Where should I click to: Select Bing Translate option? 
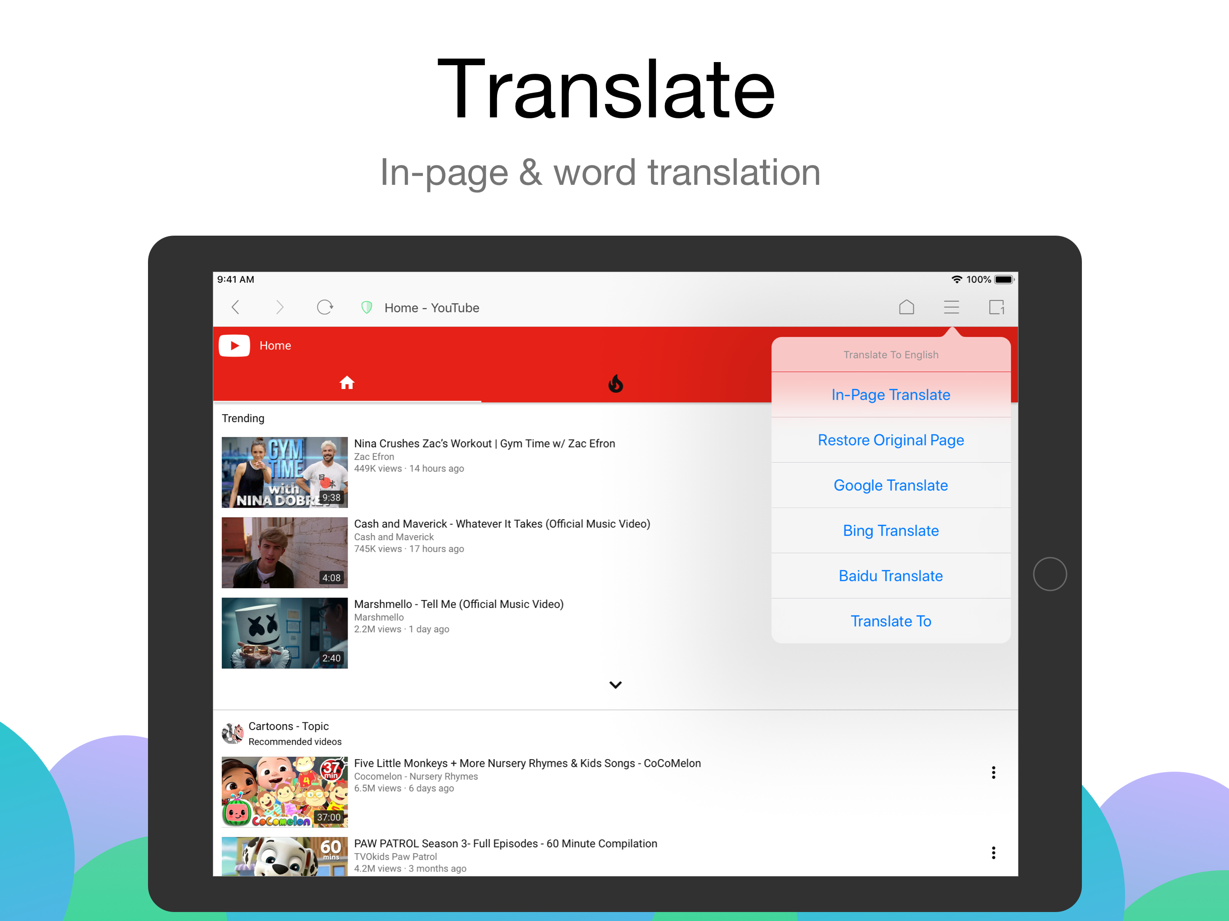(x=891, y=531)
